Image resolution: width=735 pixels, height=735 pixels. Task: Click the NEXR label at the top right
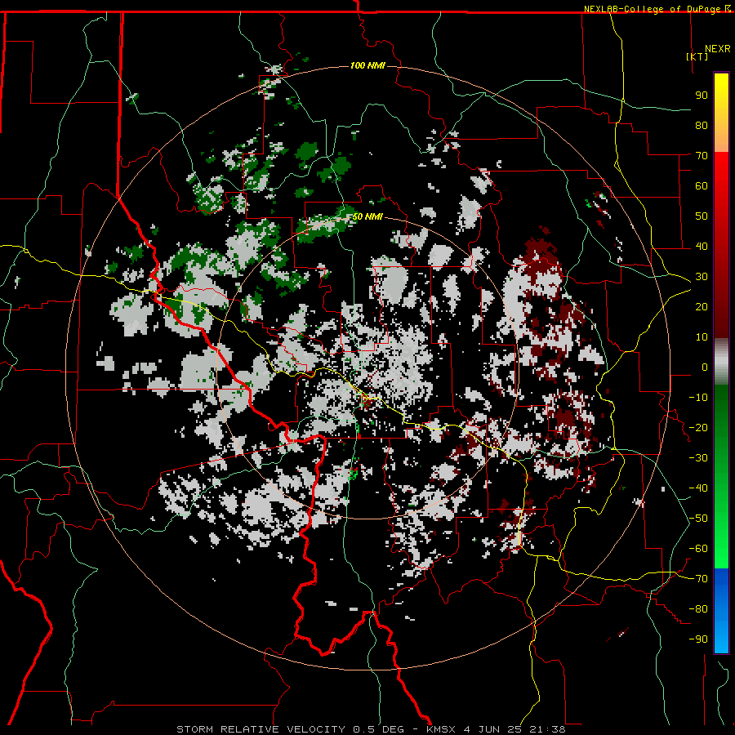coord(717,49)
